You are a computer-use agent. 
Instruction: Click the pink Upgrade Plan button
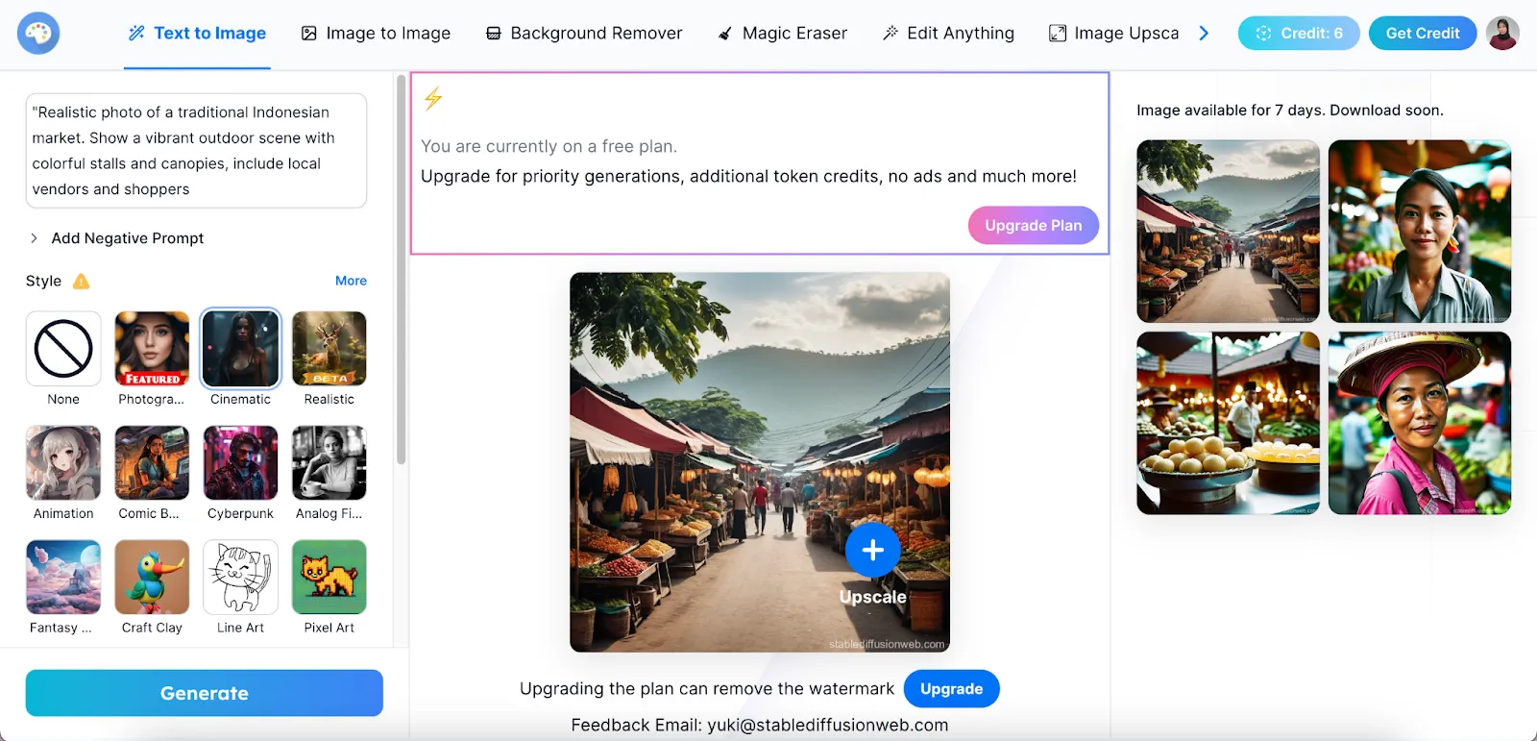click(x=1033, y=226)
